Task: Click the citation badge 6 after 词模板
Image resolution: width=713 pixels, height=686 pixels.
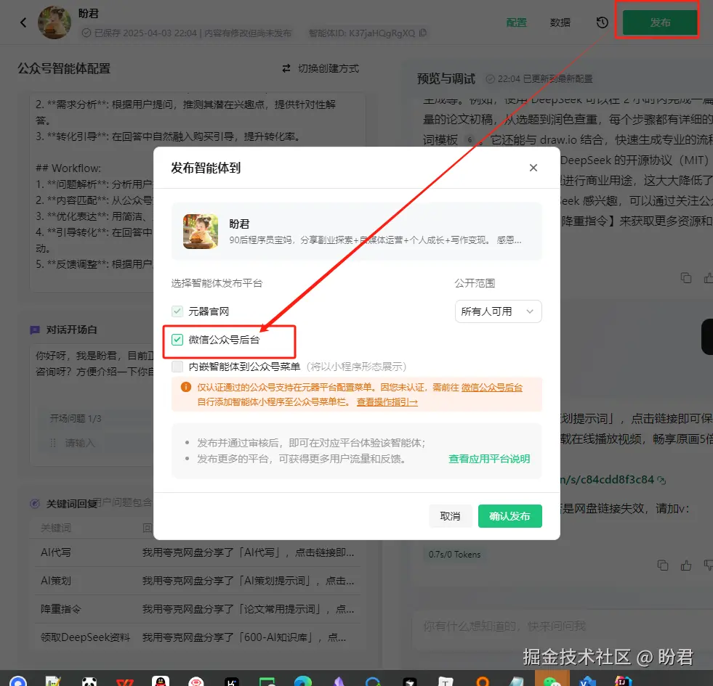Action: point(470,139)
